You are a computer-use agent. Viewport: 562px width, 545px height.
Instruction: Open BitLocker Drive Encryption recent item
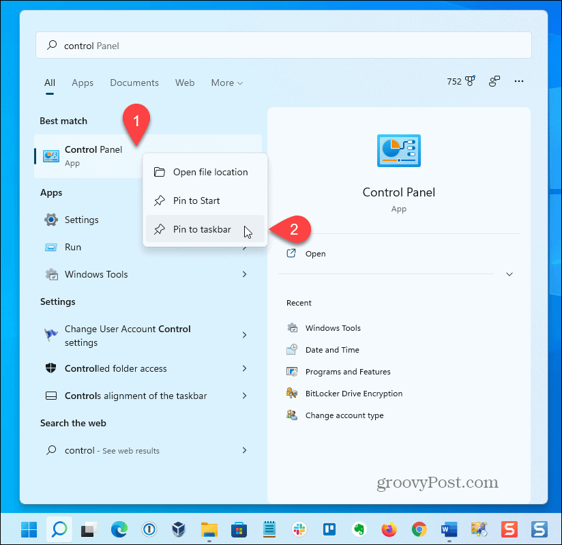tap(353, 394)
